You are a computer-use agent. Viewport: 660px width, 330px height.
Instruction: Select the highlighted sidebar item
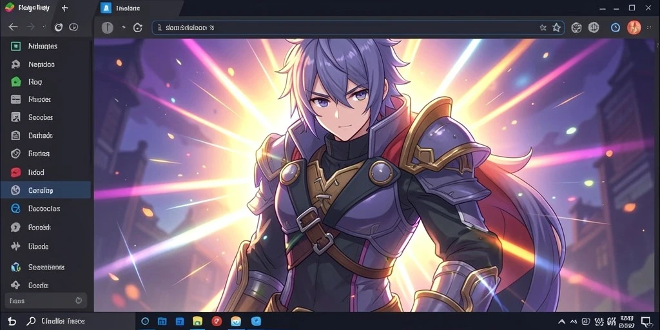[46, 190]
